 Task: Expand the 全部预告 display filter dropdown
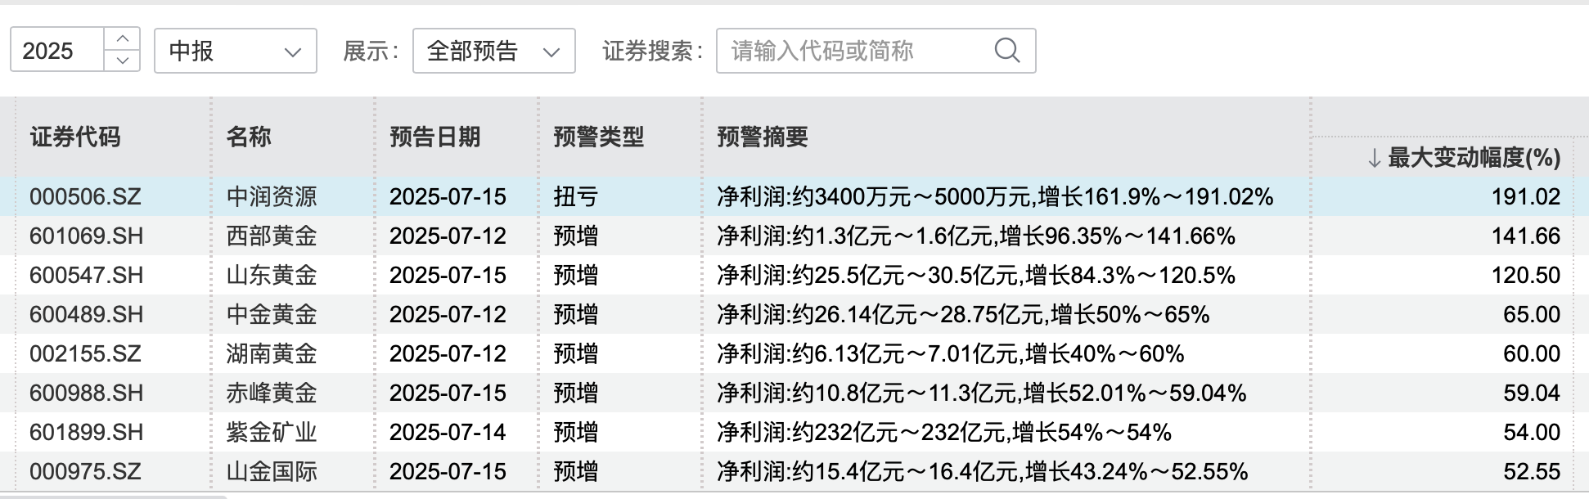click(x=493, y=51)
